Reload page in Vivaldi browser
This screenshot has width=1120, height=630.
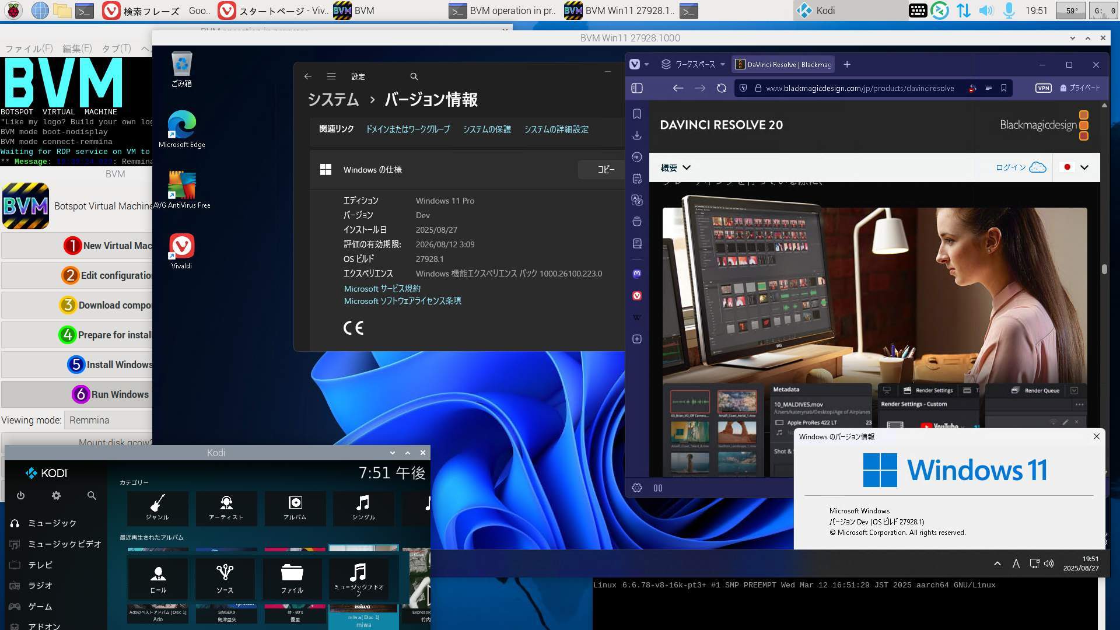(x=722, y=88)
